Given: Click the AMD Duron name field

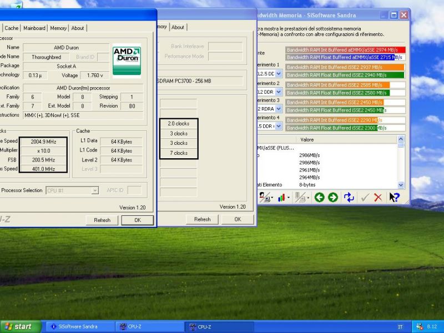Looking at the screenshot, I should [x=66, y=48].
